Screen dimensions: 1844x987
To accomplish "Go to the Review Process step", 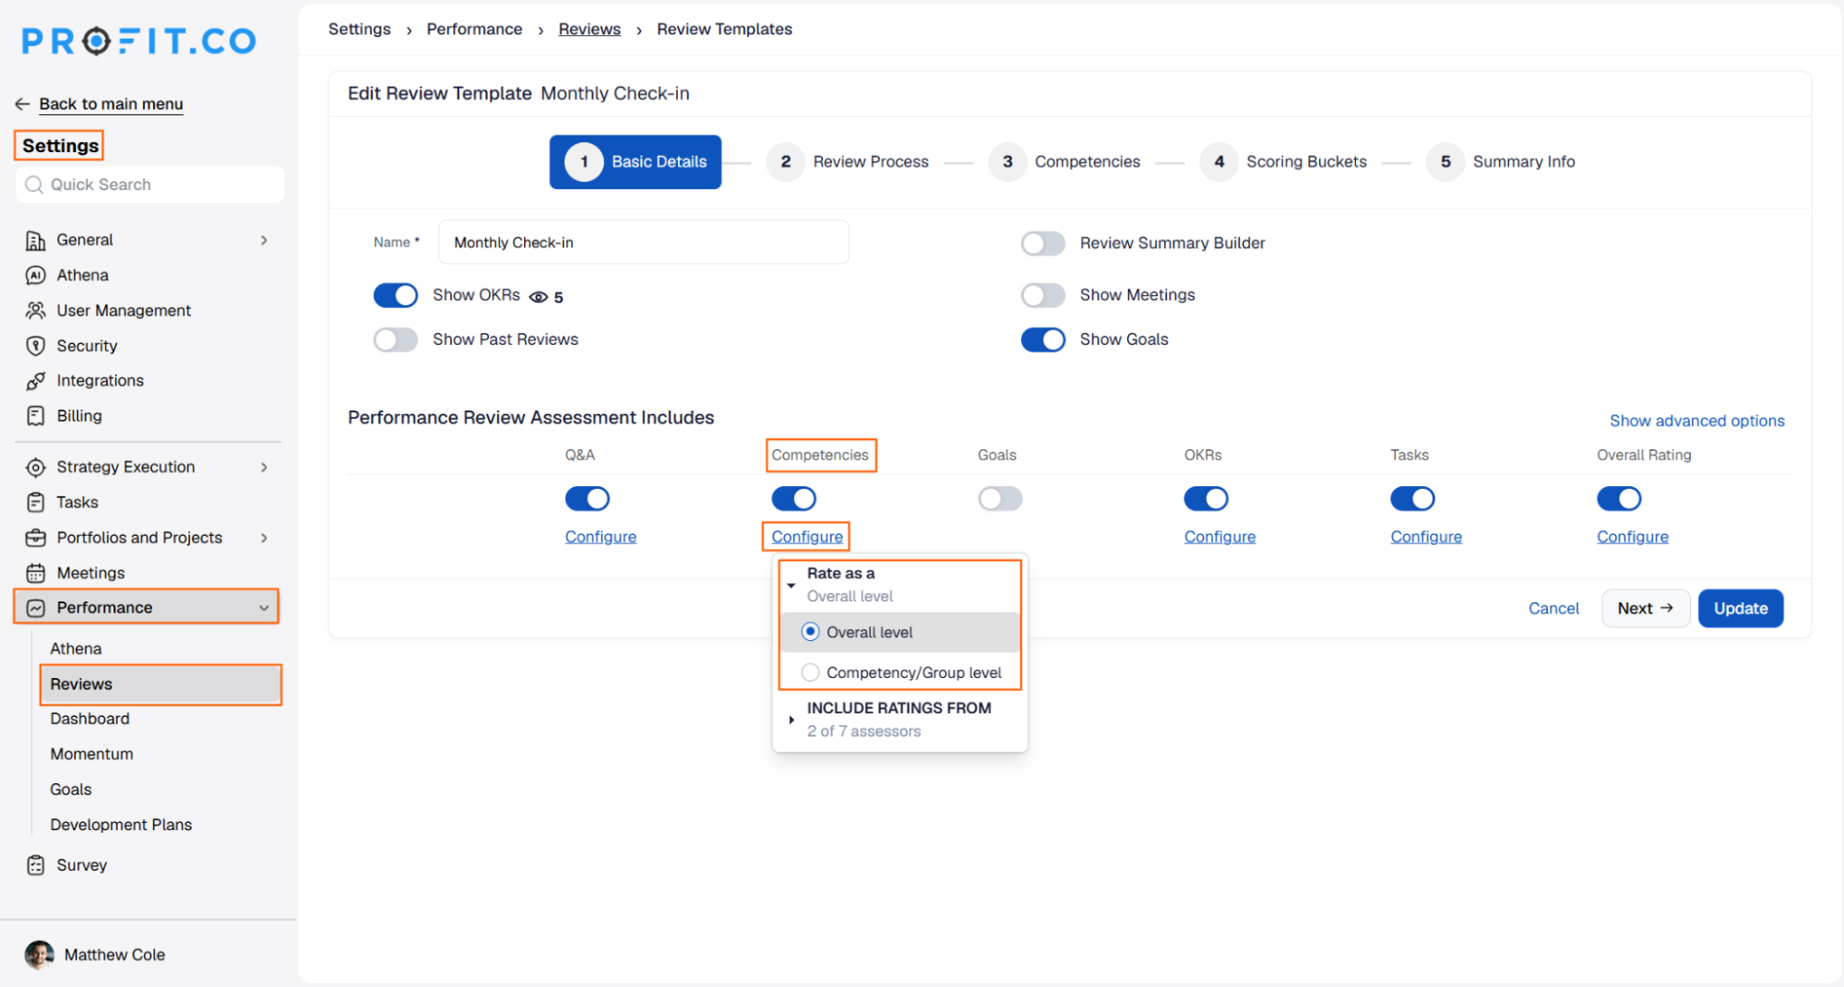I will [x=849, y=162].
